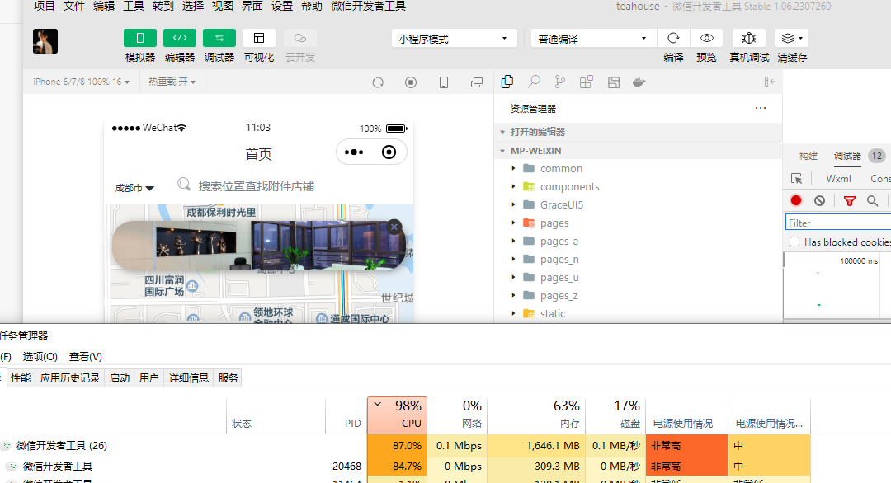Image resolution: width=891 pixels, height=483 pixels.
Task: Expand the pages_u folder
Action: (x=638, y=278)
